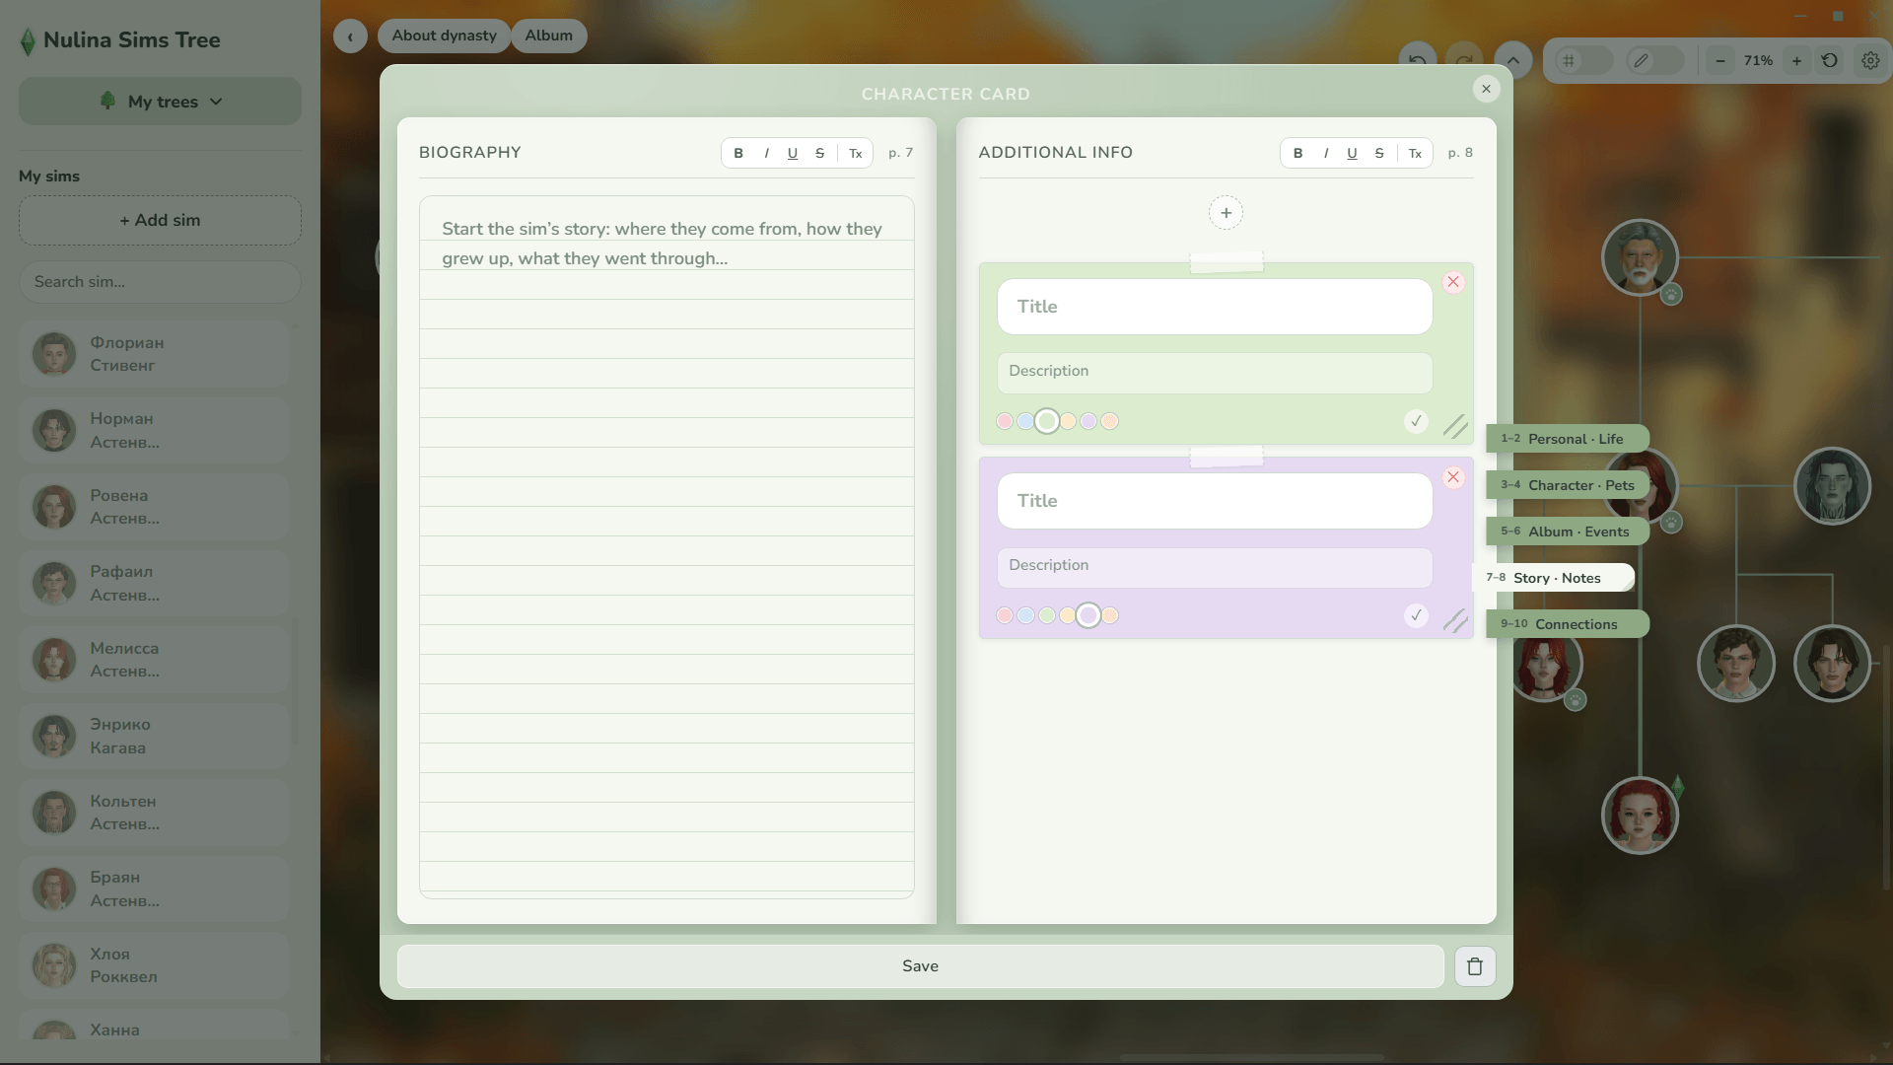Switch to the Personal · Life tab
The width and height of the screenshot is (1893, 1065).
tap(1568, 439)
